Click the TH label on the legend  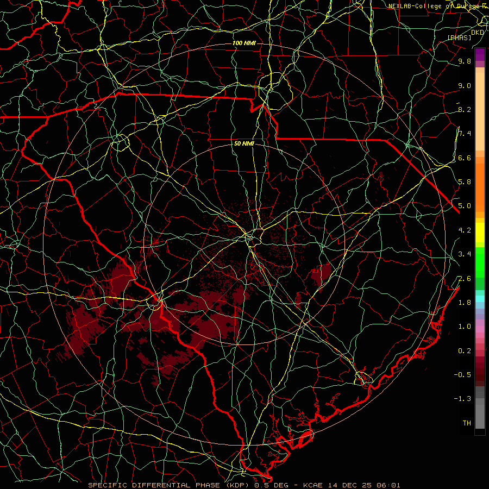pyautogui.click(x=467, y=423)
